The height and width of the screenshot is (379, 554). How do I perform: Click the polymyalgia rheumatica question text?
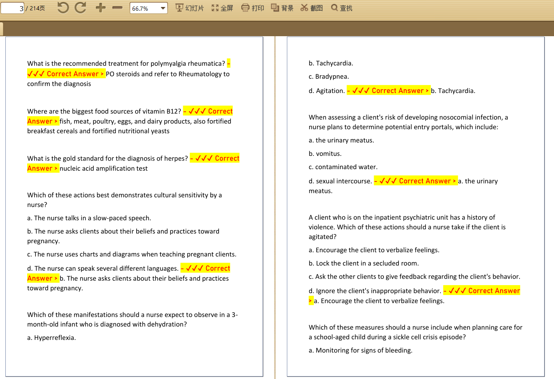coord(126,63)
